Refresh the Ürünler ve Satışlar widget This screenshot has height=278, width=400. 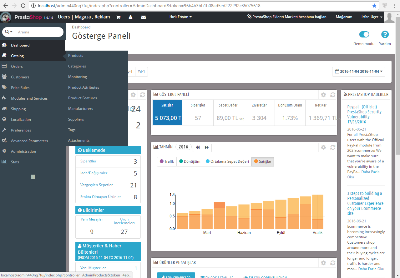point(333,263)
